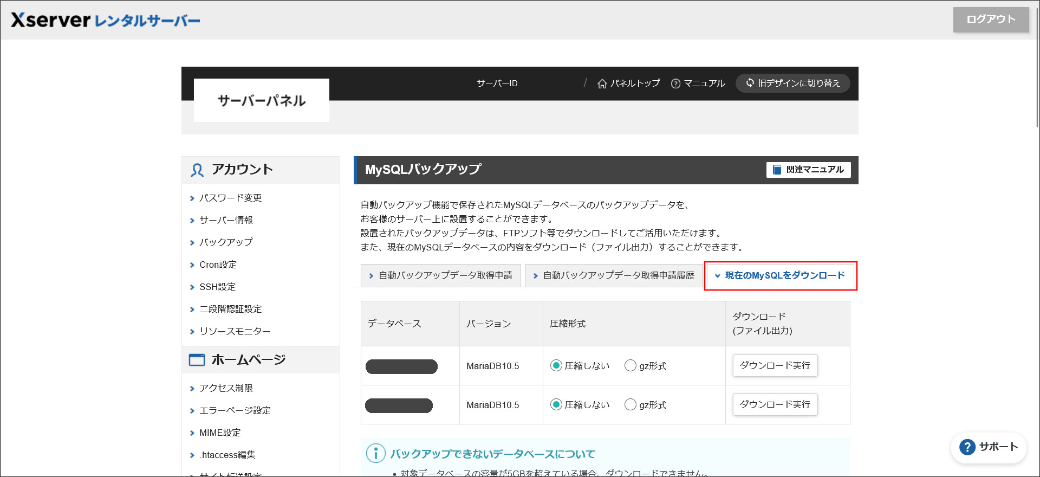Image resolution: width=1040 pixels, height=477 pixels.
Task: Switch to the old design with 旧デザインに切り替え
Action: [x=792, y=83]
